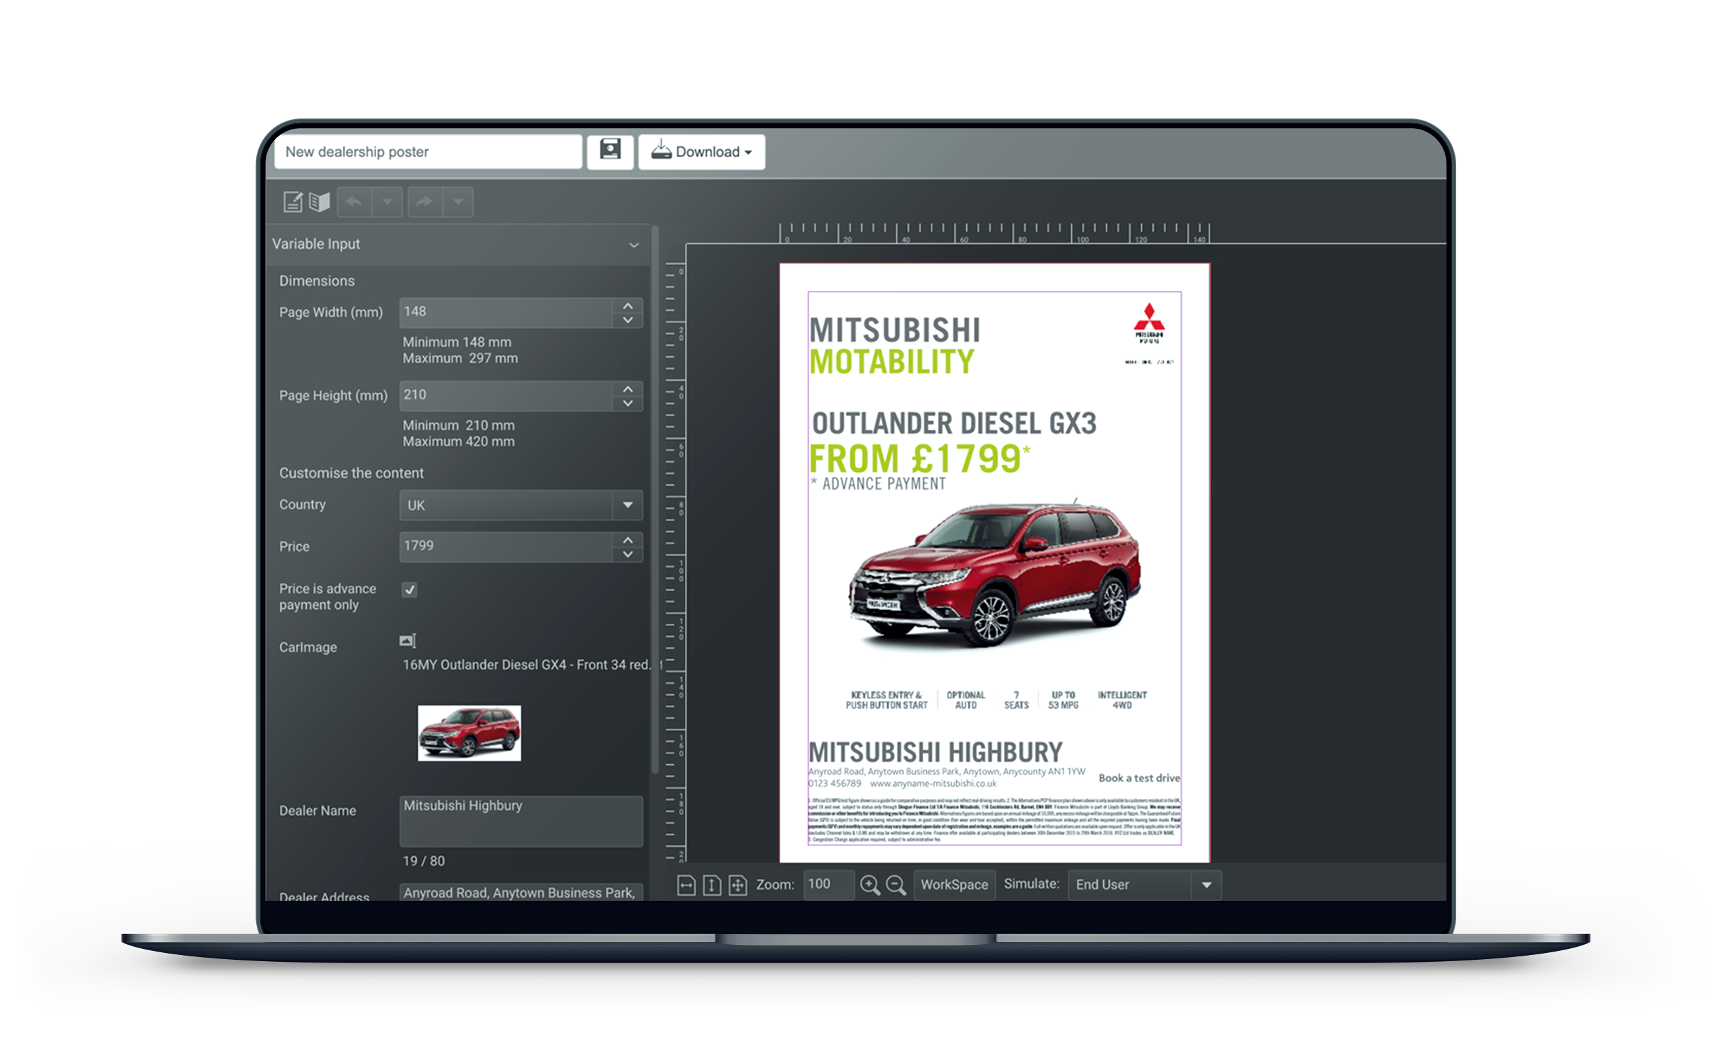Click the car image on the poster
The width and height of the screenshot is (1709, 1064).
coord(994,574)
